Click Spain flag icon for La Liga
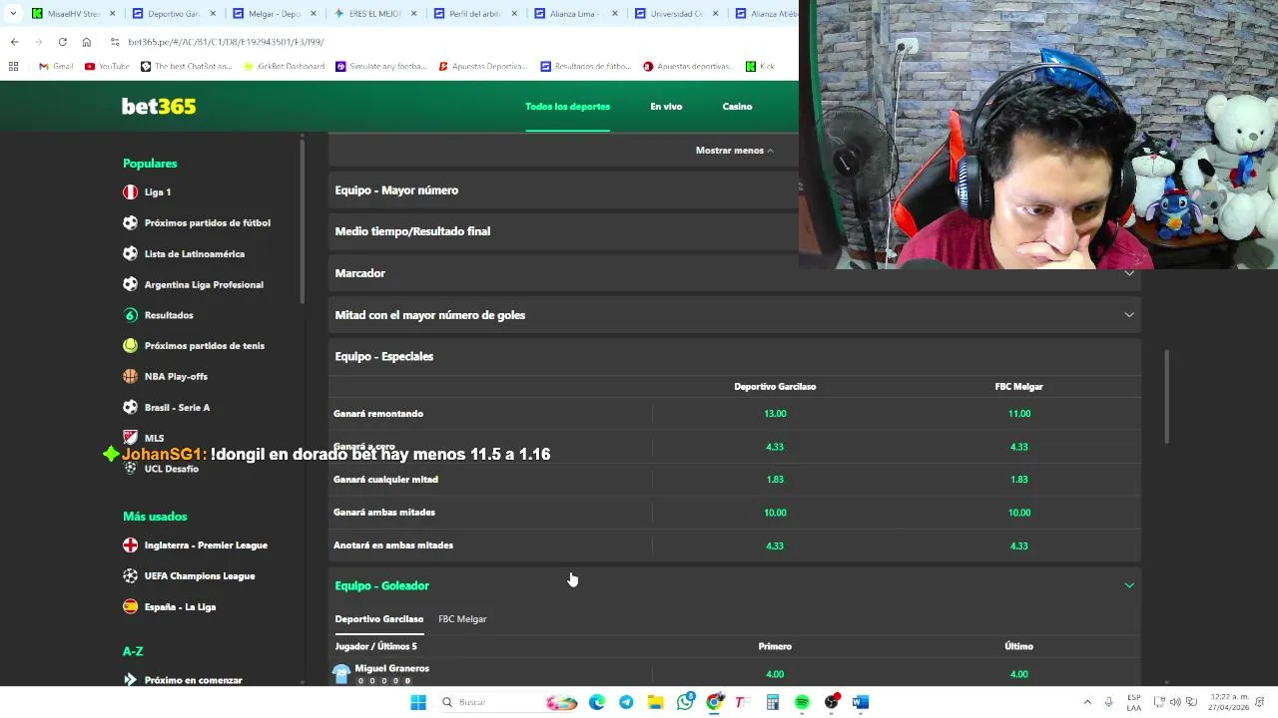This screenshot has height=718, width=1278. click(x=130, y=606)
